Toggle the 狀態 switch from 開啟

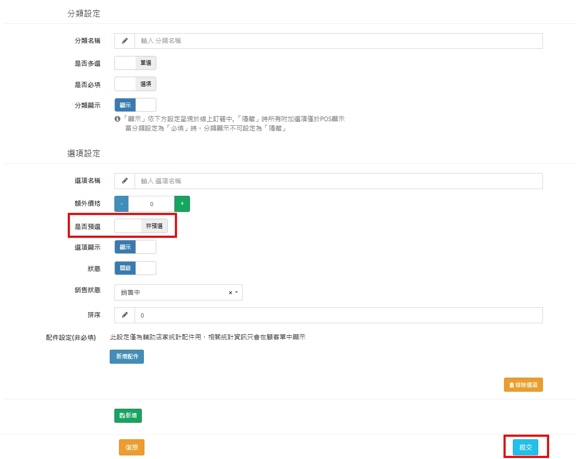135,268
